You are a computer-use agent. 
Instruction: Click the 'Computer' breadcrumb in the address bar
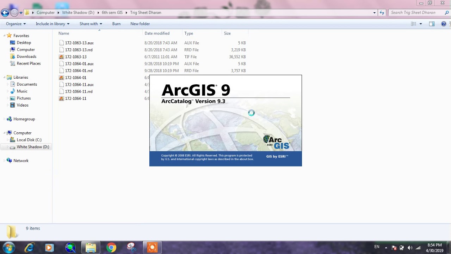[46, 13]
